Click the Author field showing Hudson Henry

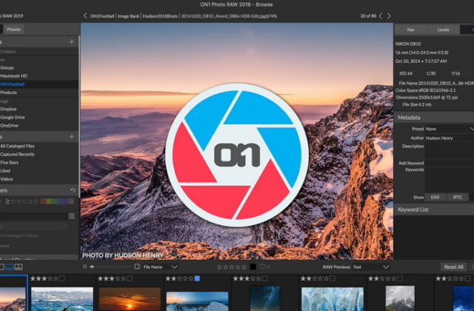point(450,138)
